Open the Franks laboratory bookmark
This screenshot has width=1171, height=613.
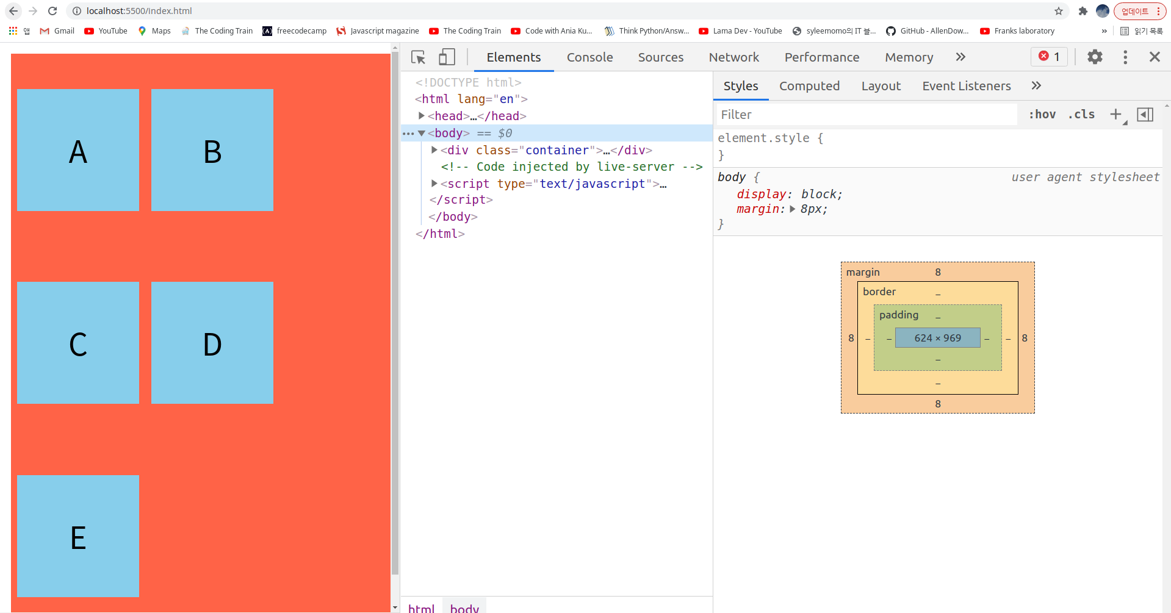click(x=1017, y=31)
